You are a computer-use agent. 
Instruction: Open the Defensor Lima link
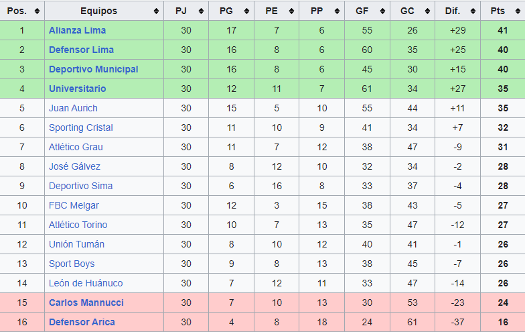[82, 50]
